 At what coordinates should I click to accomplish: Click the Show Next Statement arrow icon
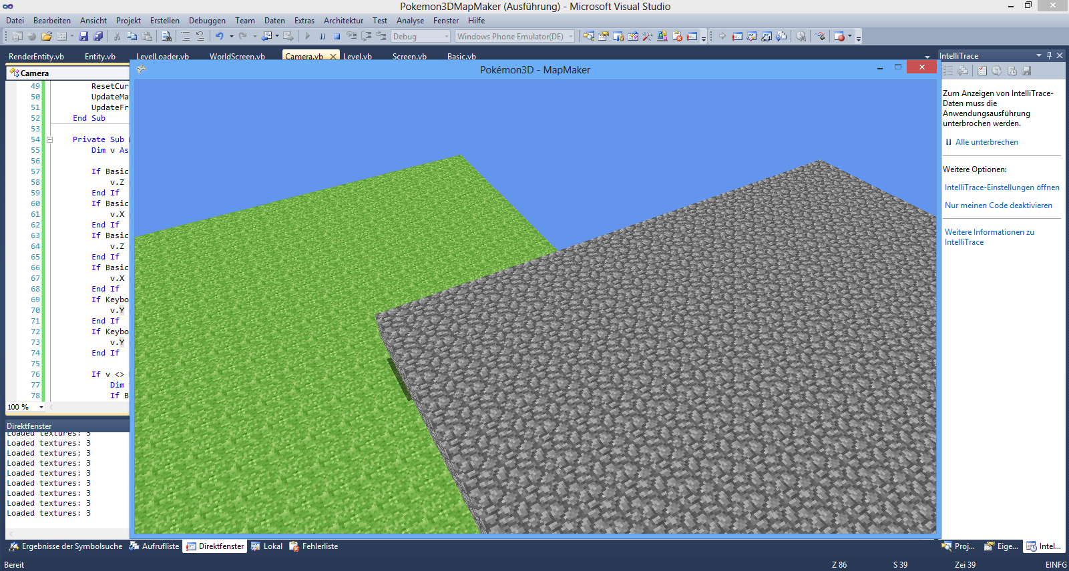click(x=722, y=36)
